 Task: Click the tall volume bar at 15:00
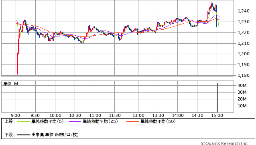pos(217,97)
